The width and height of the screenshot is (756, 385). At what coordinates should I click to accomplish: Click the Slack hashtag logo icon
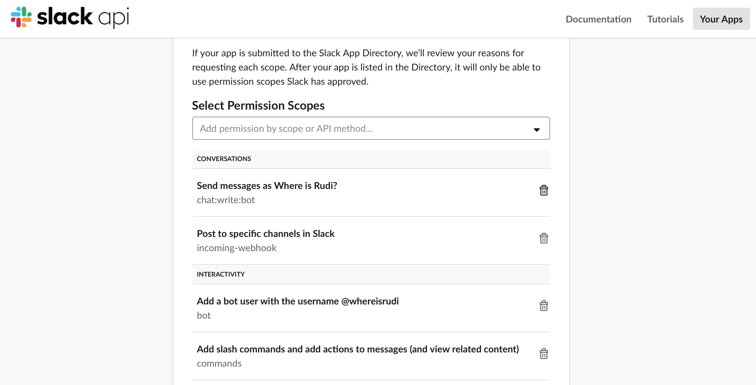click(21, 17)
